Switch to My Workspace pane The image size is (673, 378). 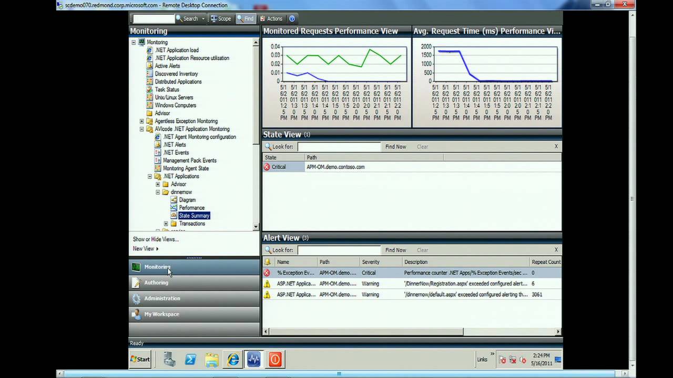(194, 314)
